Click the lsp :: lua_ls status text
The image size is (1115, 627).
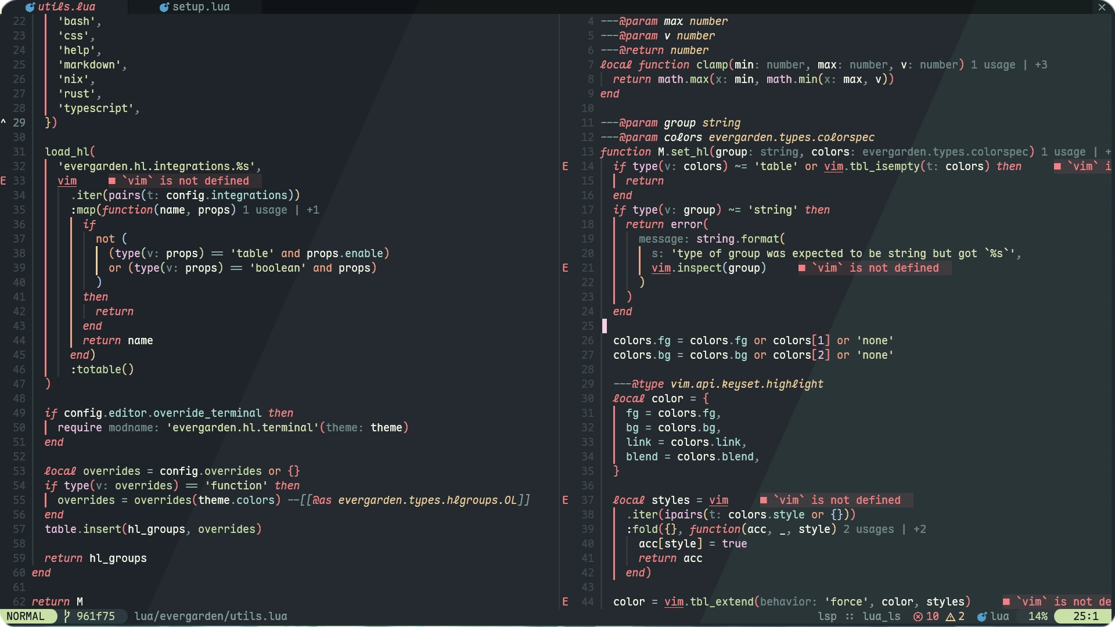click(x=859, y=616)
